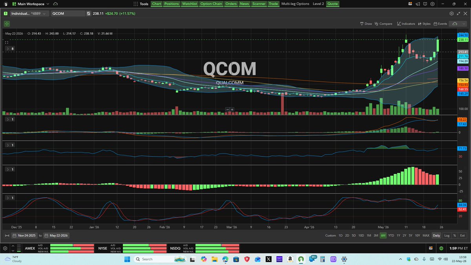Click the plus pane control at volume pane
Viewport: 471px width, 265px height.
pyautogui.click(x=232, y=110)
